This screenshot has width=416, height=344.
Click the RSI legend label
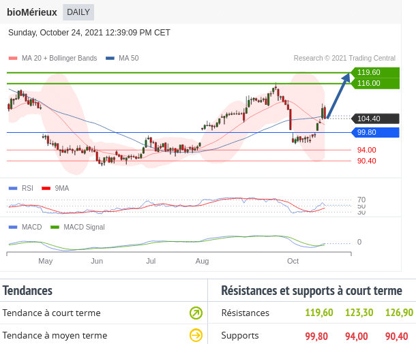tap(27, 188)
